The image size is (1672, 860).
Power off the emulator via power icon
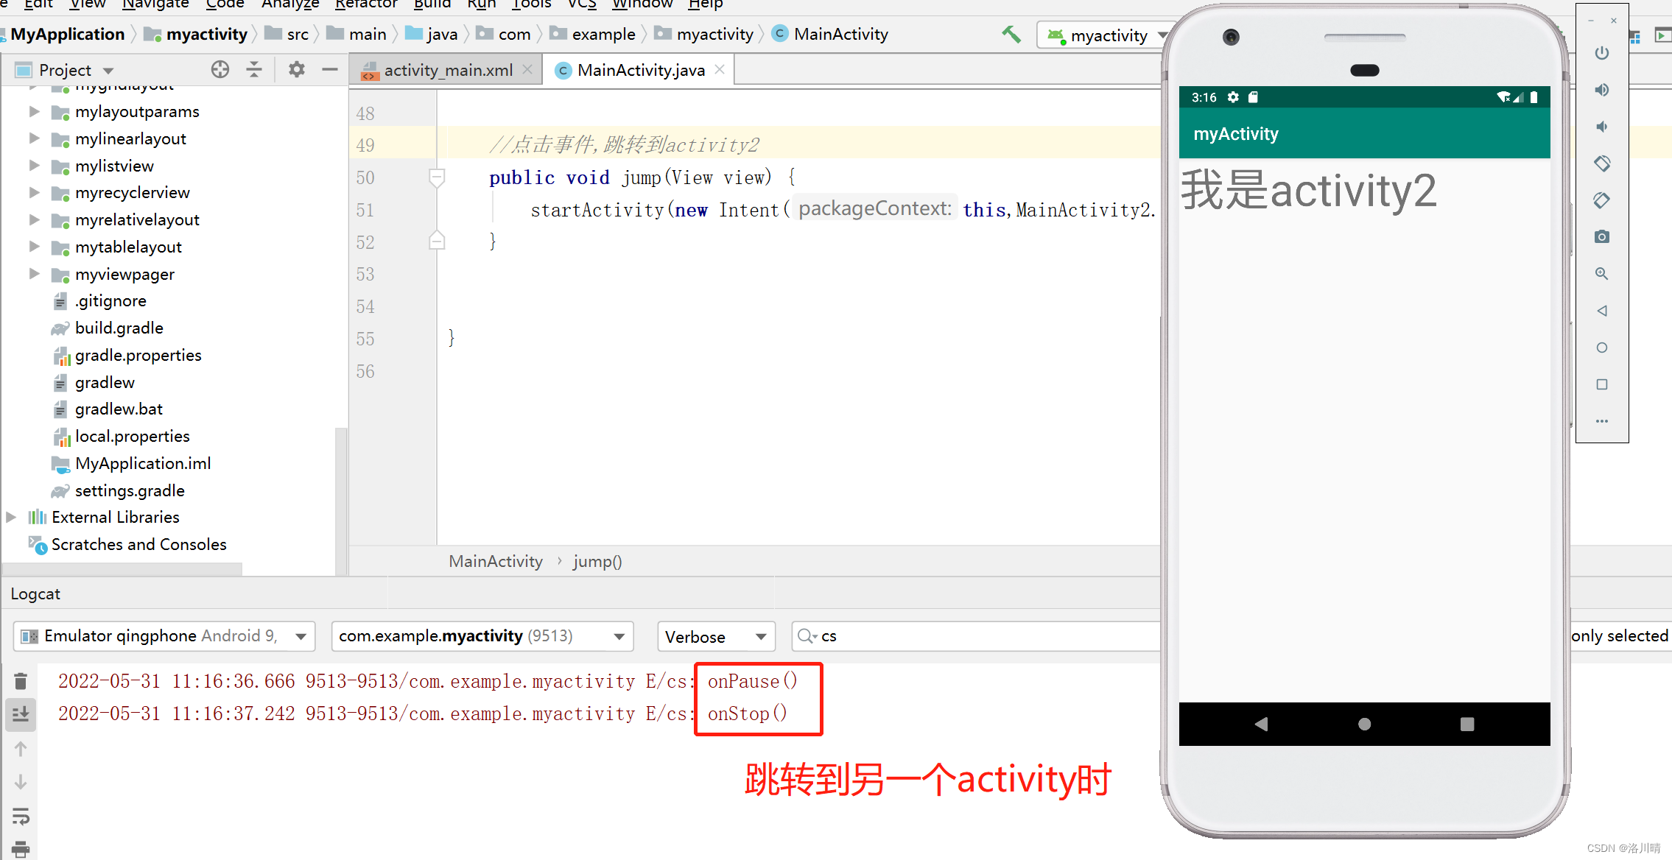[x=1603, y=53]
